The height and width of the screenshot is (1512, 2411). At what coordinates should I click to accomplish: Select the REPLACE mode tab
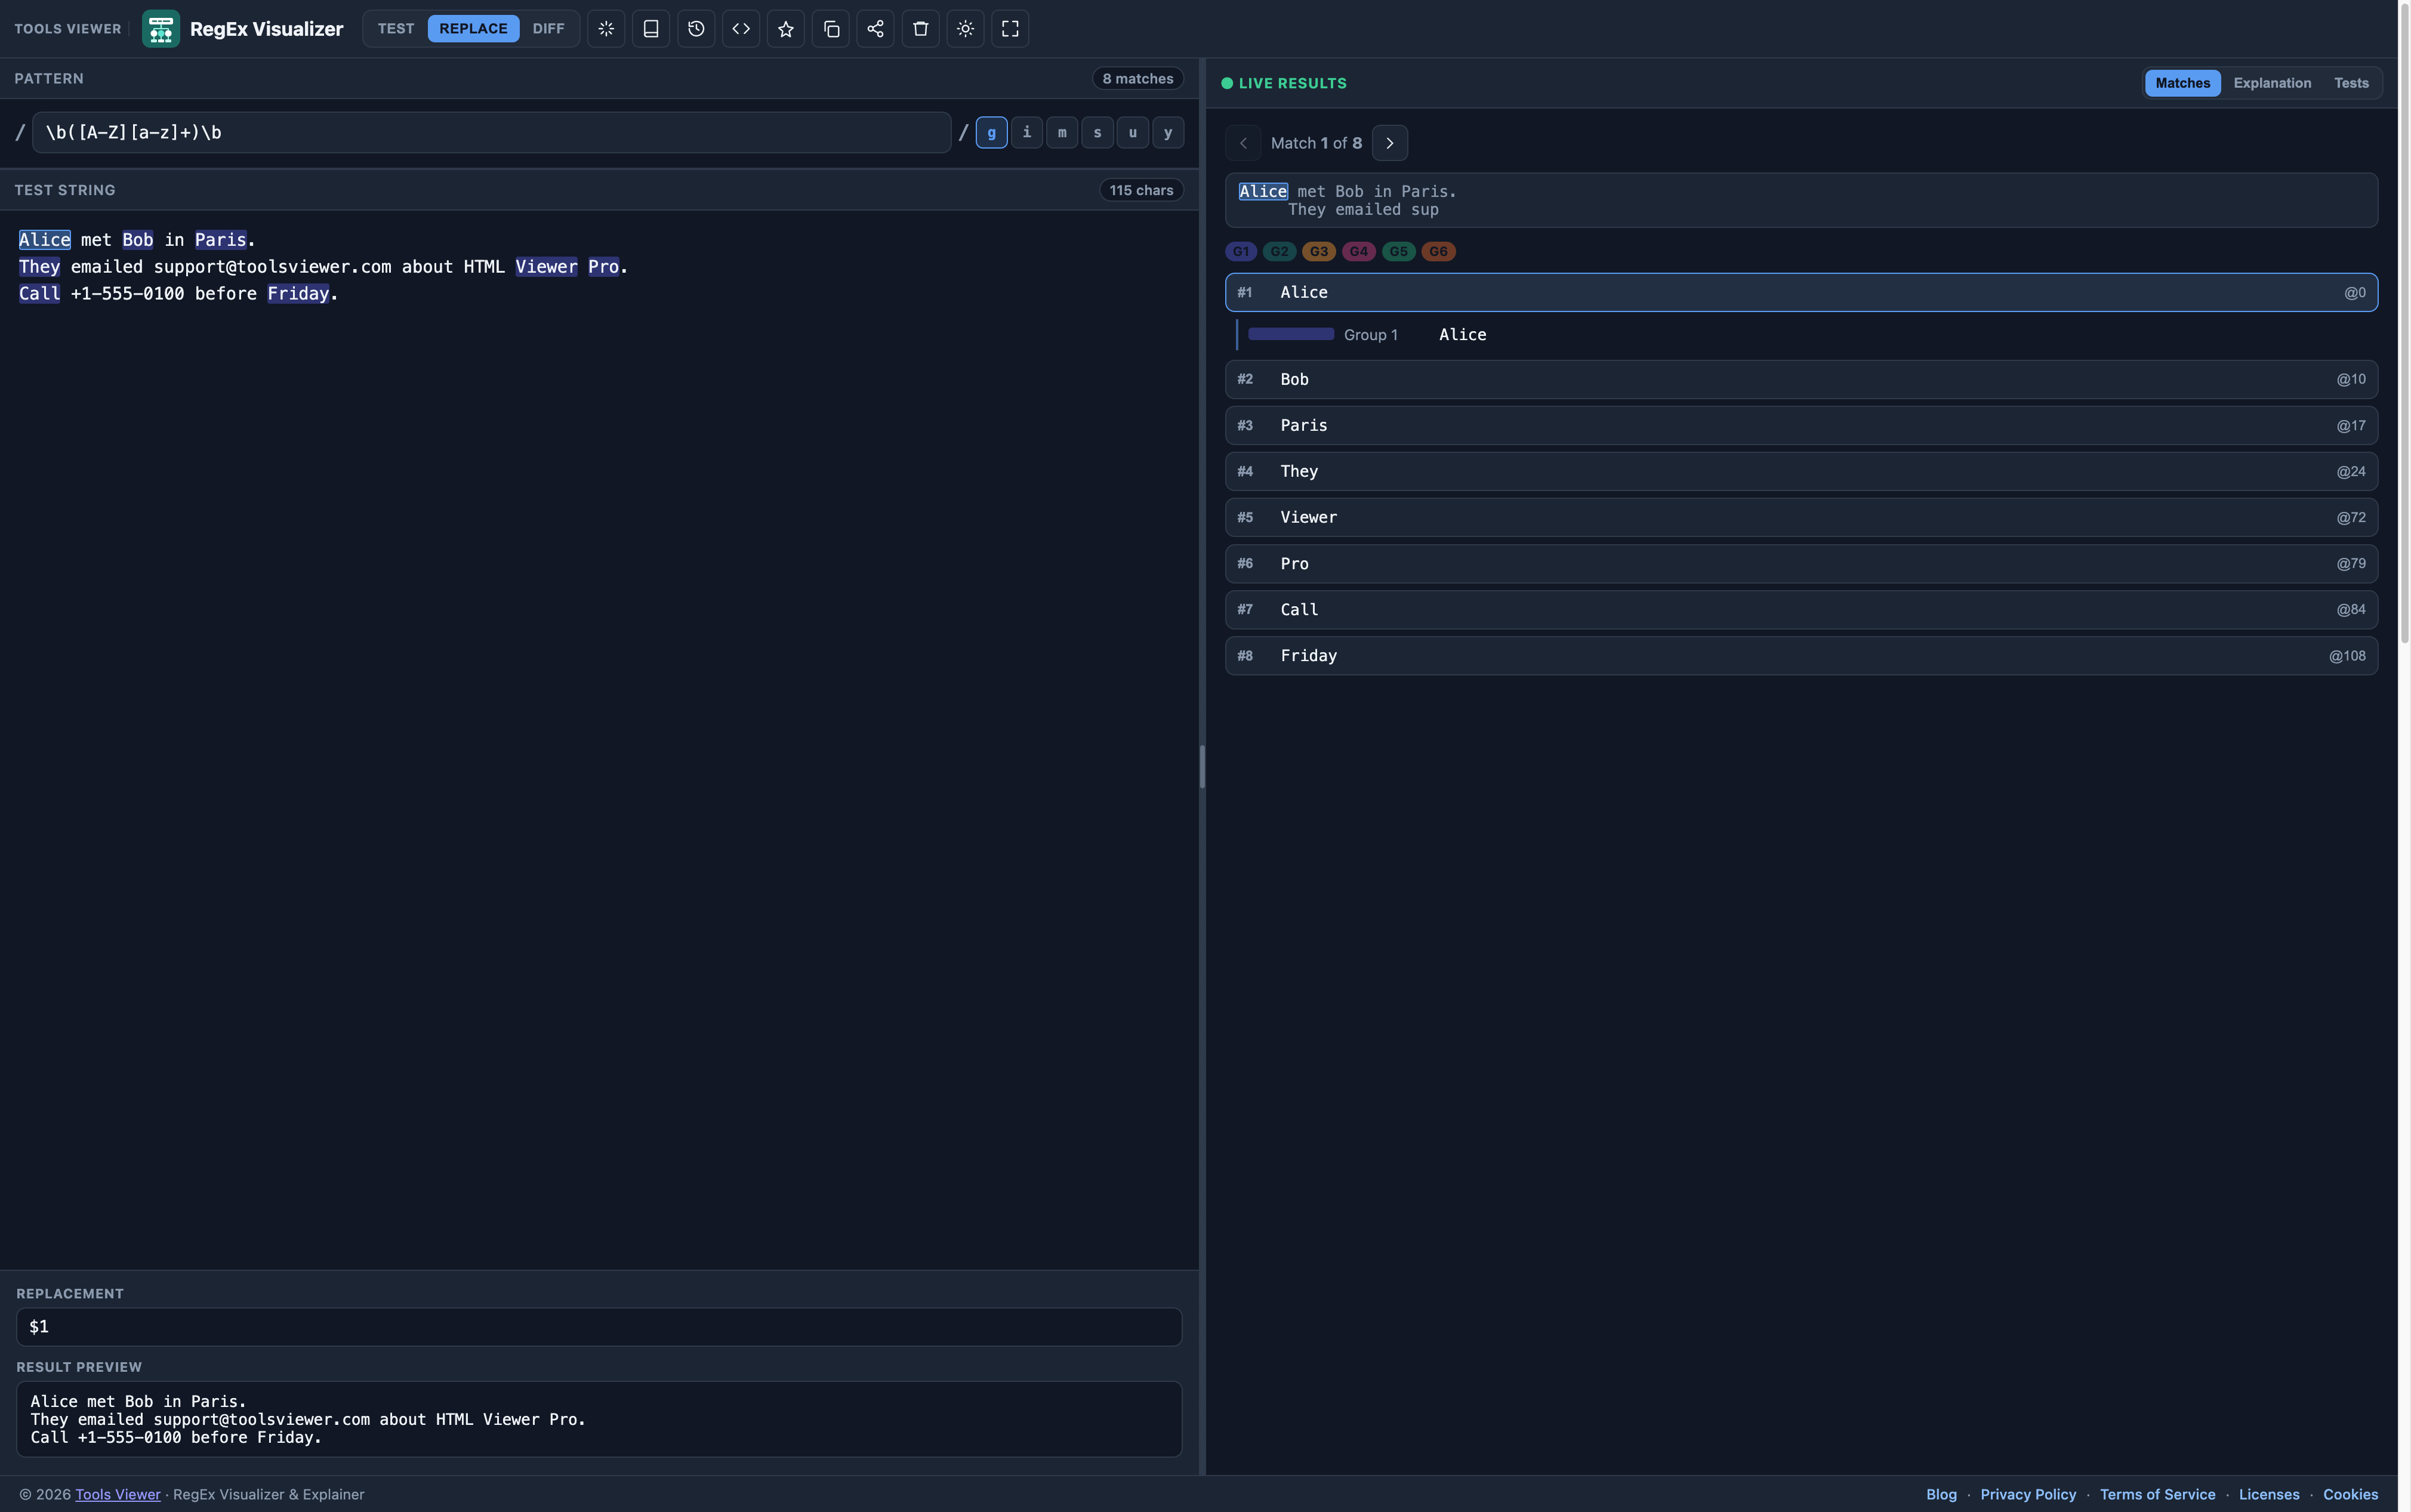click(x=474, y=29)
